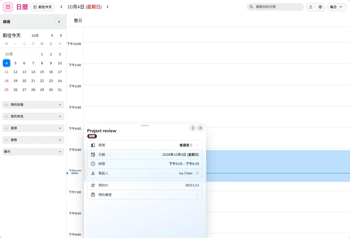The image size is (350, 238).
Task: Toggle the 服務 checkbox
Action: pyautogui.click(x=6, y=140)
